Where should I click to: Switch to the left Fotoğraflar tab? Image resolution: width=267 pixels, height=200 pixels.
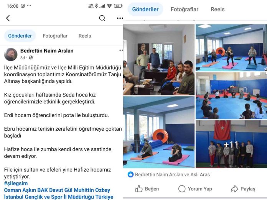(55, 36)
